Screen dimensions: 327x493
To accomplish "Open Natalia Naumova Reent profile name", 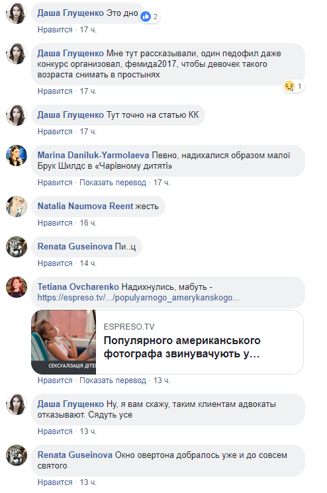I will (x=85, y=206).
